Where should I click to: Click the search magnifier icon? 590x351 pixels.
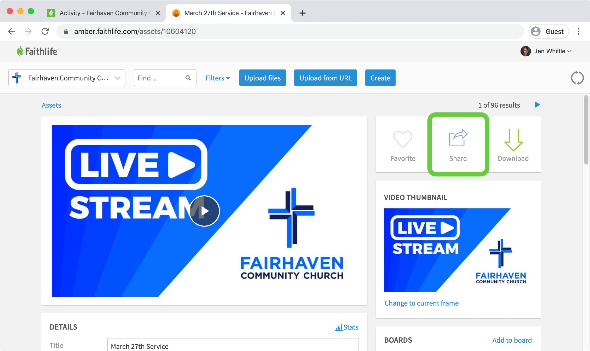pyautogui.click(x=188, y=78)
